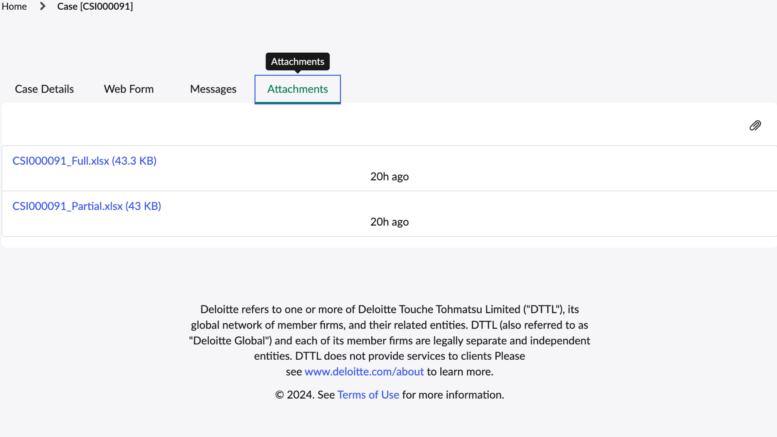Download CSI000091_Full.xlsx attachment
Image resolution: width=777 pixels, height=437 pixels.
[x=85, y=161]
